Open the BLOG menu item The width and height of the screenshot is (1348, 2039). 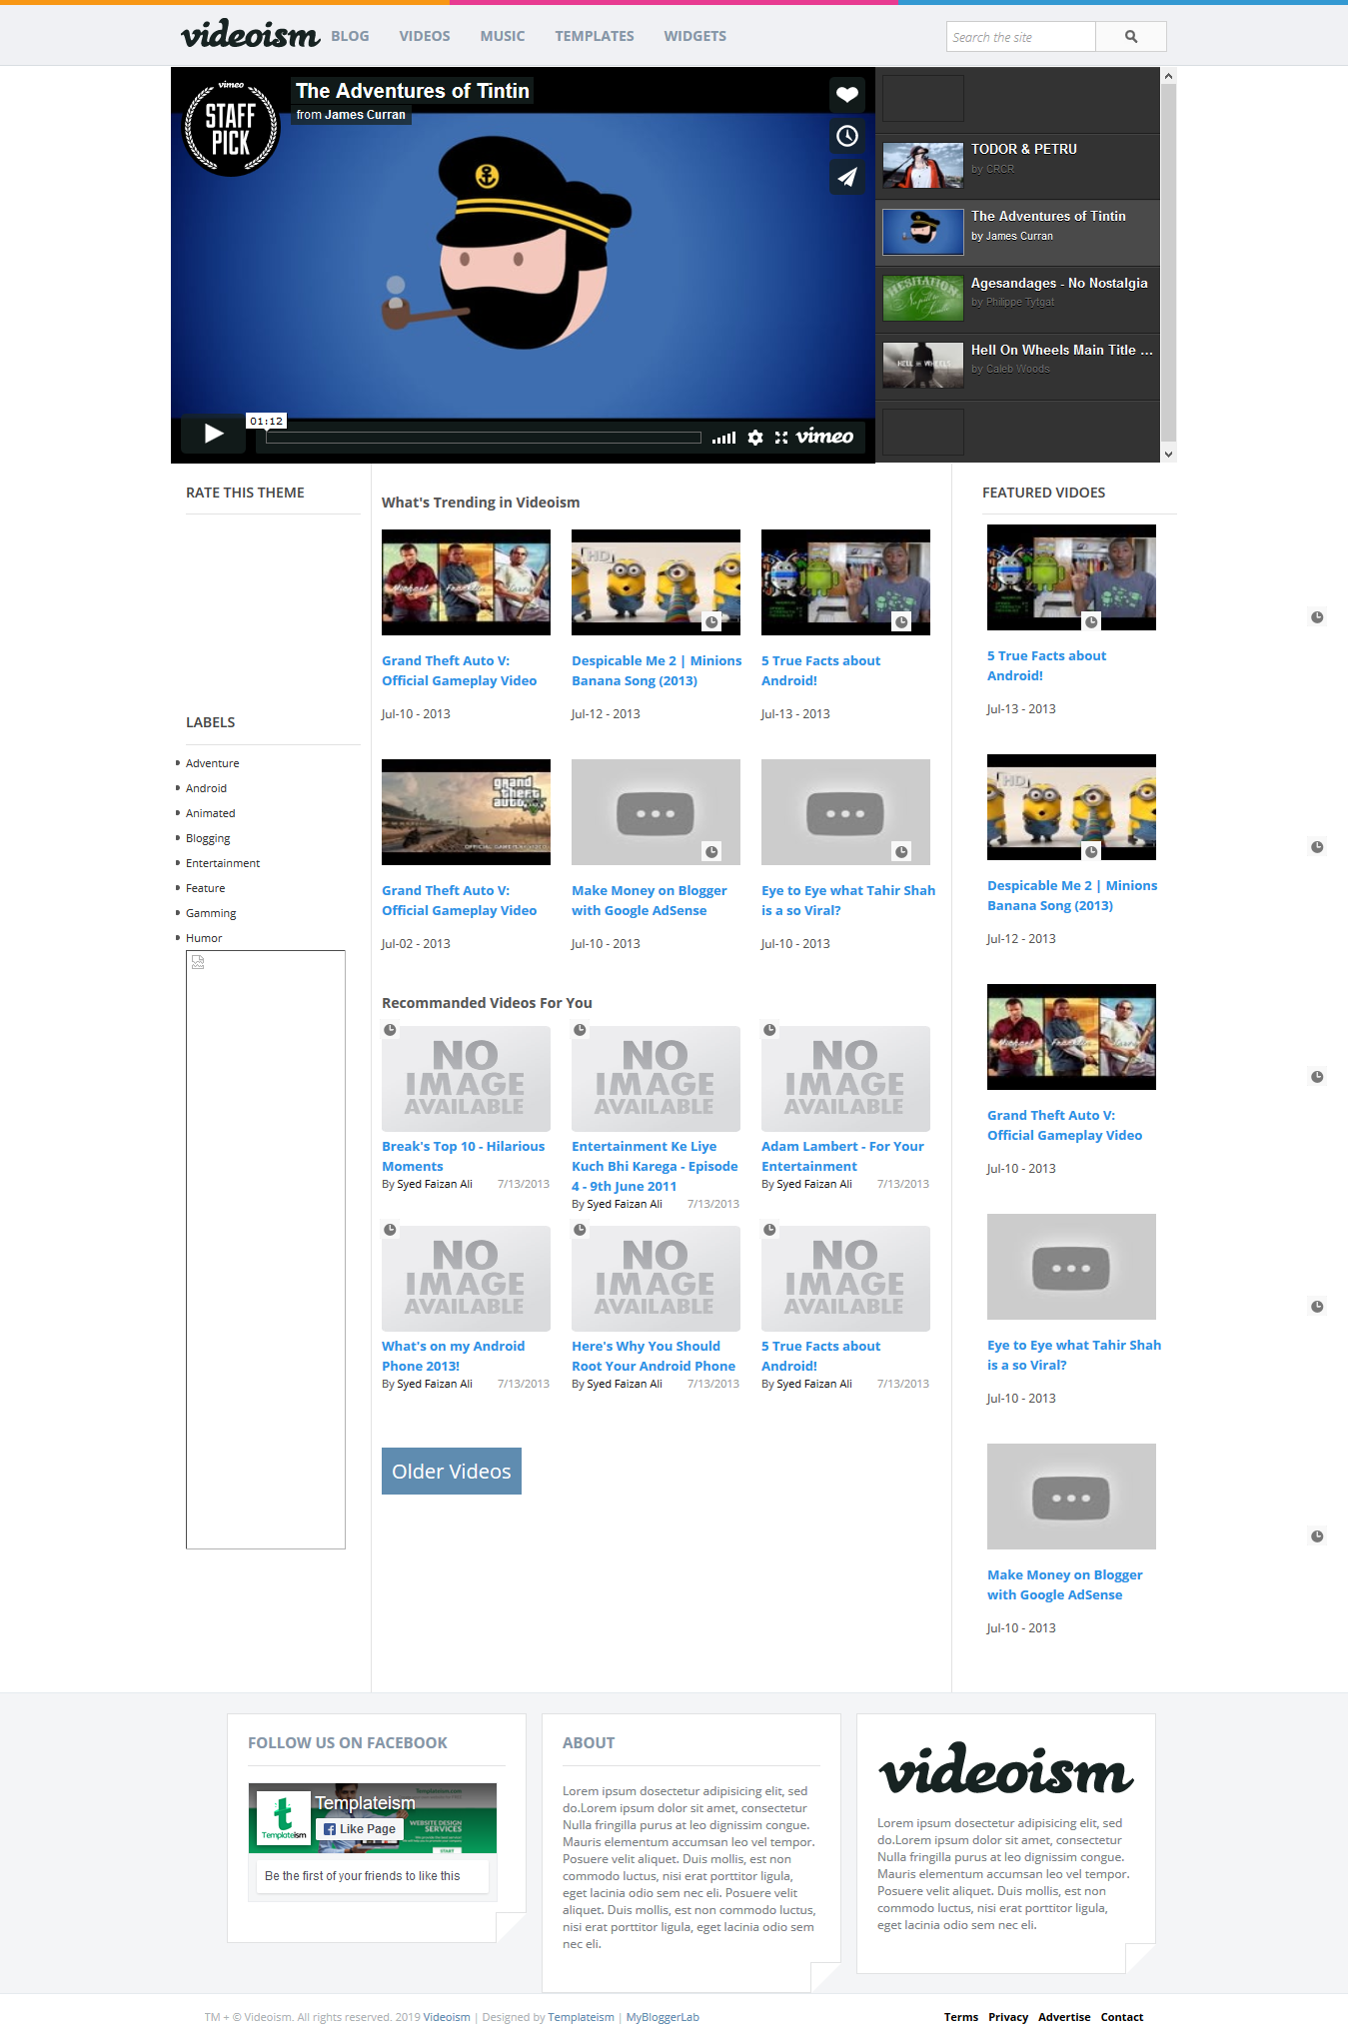[350, 36]
